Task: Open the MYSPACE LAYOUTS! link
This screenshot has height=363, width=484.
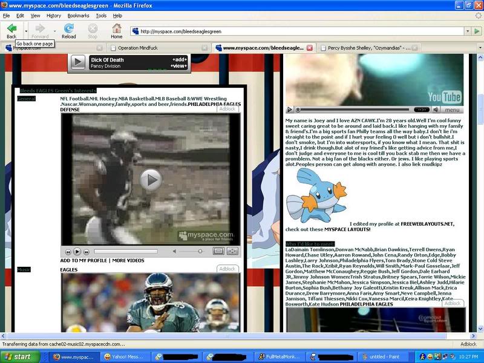Action: coord(347,230)
